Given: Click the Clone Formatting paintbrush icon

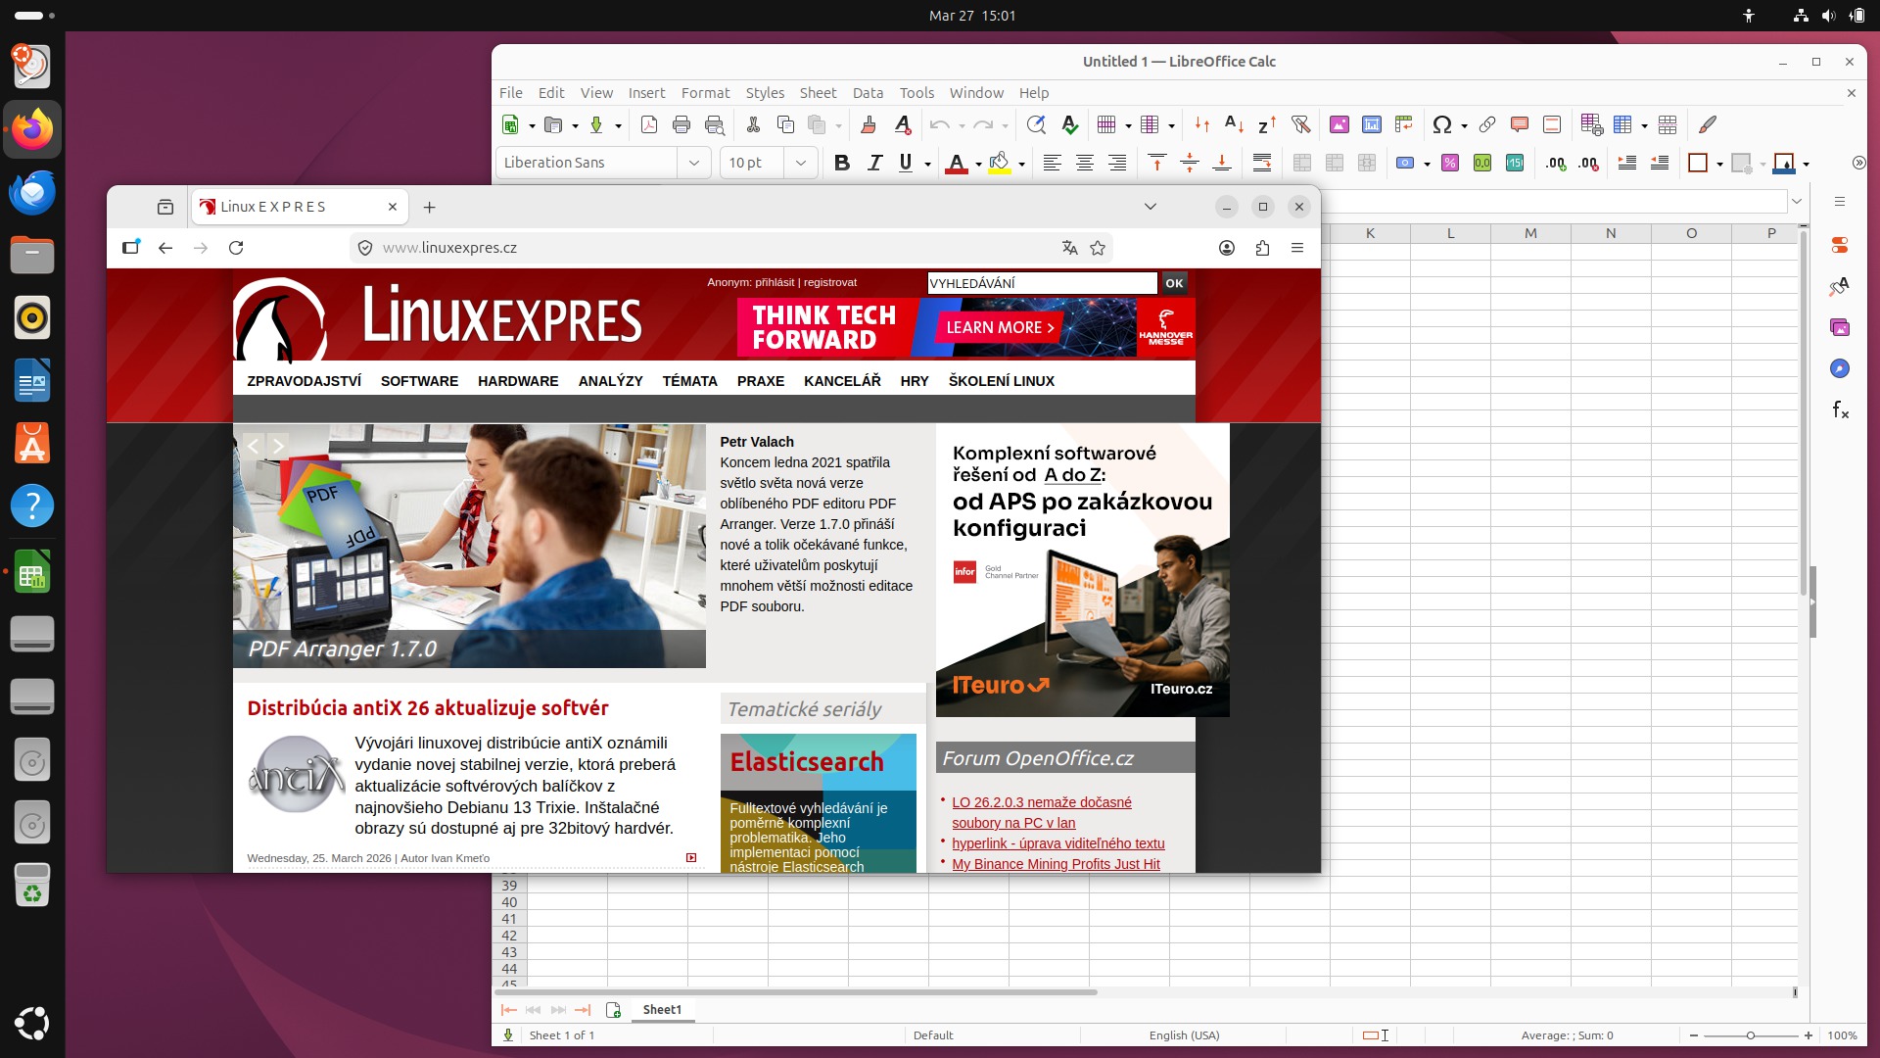Looking at the screenshot, I should click(868, 124).
